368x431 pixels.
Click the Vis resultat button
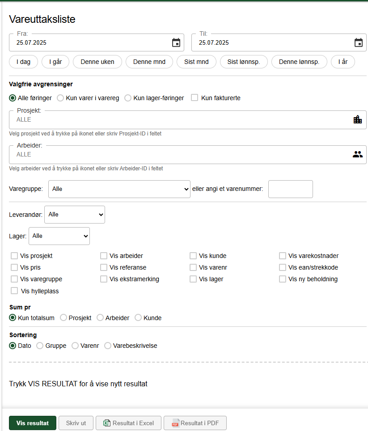33,423
